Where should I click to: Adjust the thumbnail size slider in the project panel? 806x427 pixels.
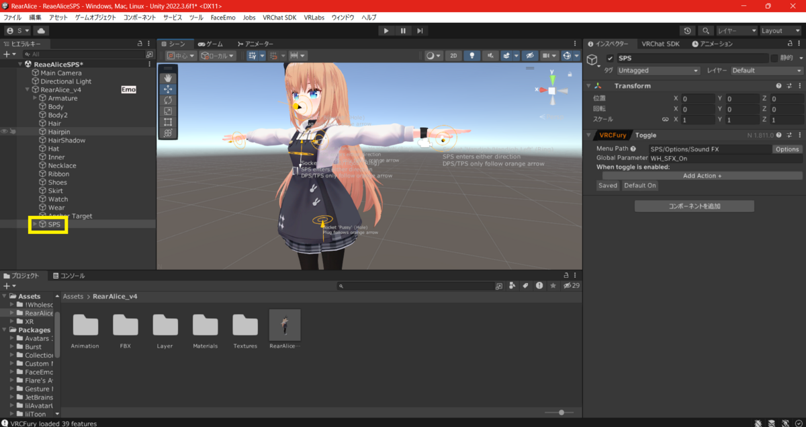pos(561,412)
